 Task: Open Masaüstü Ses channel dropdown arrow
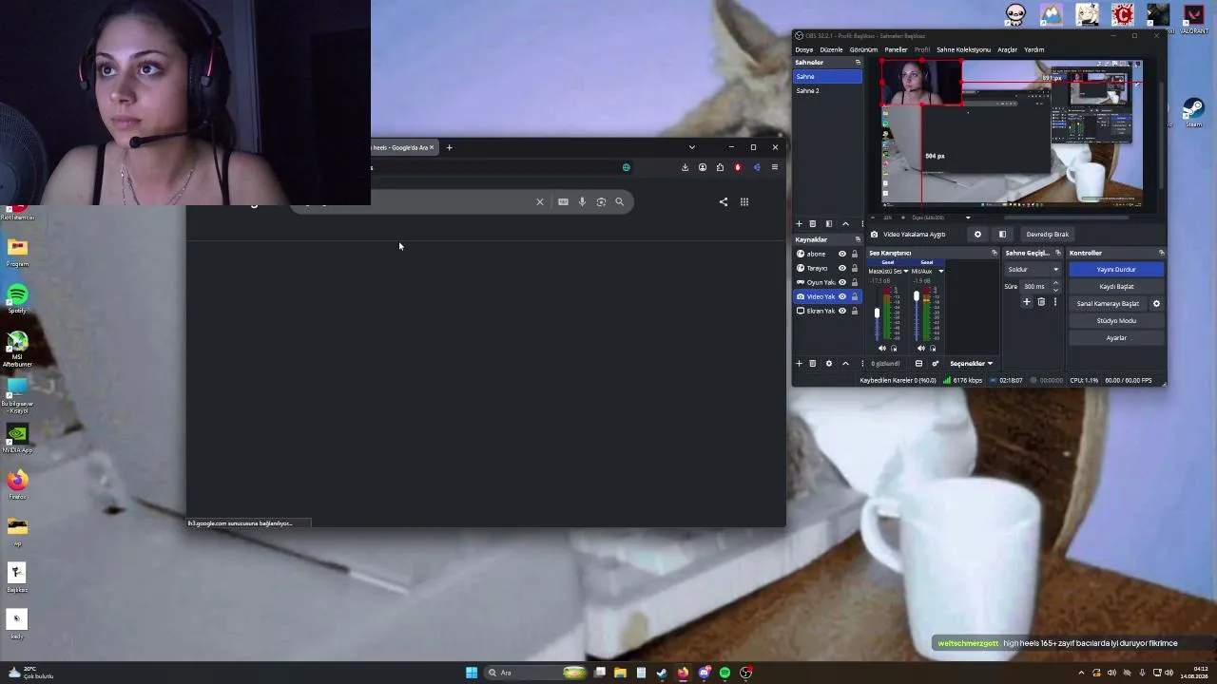905,272
